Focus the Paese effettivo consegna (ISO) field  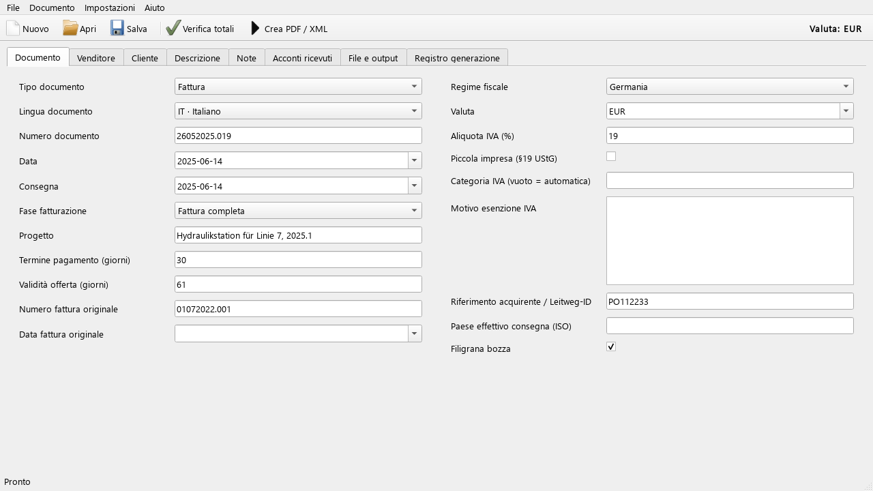click(730, 326)
